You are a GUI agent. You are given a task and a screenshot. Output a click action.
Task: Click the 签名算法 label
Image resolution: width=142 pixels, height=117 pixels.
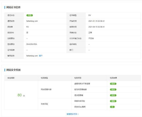(x=11, y=44)
